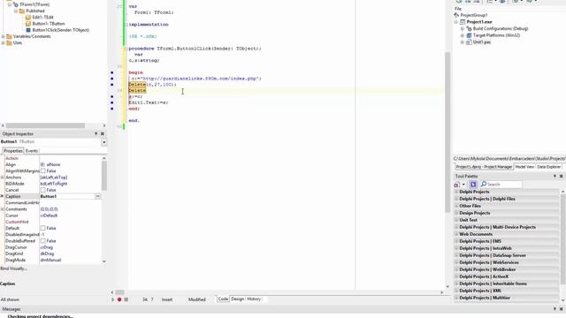Select Project1.exe in Project Manager
This screenshot has height=318, width=566.
pos(479,22)
